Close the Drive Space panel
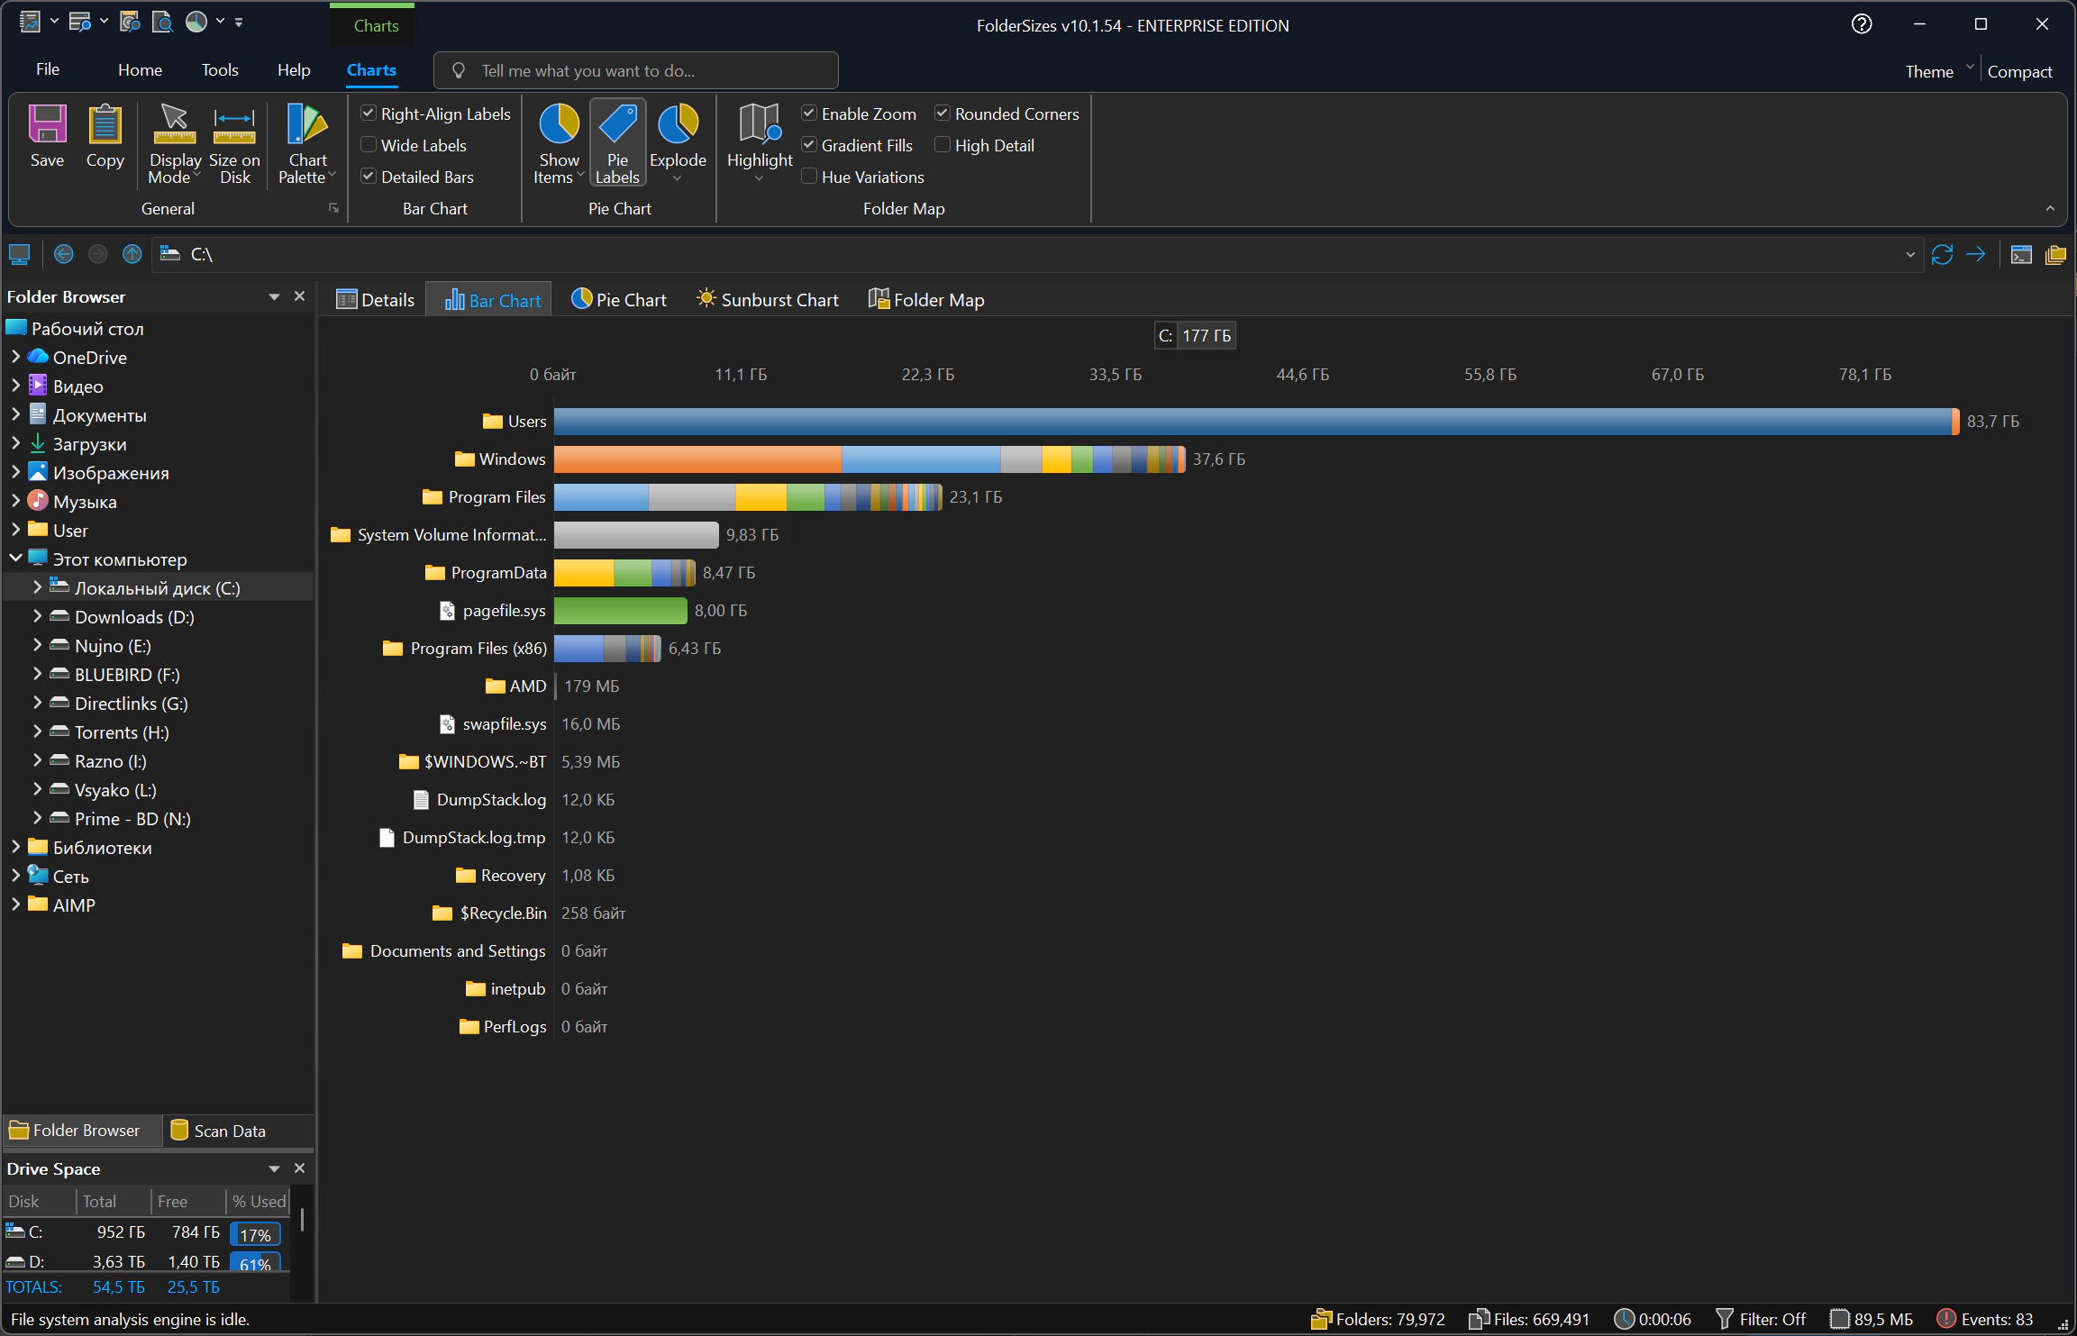Image resolution: width=2077 pixels, height=1336 pixels. click(x=300, y=1168)
